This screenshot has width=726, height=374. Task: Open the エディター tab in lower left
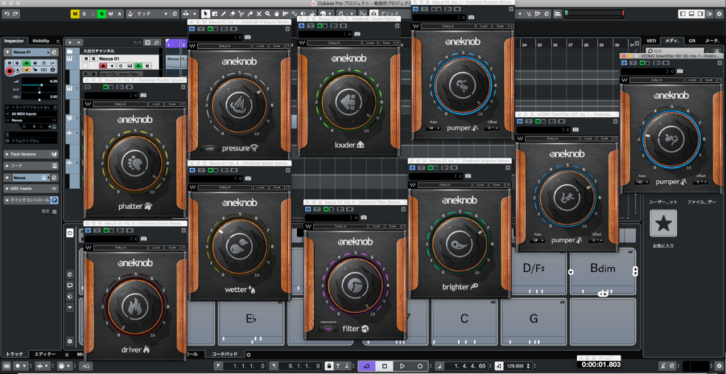click(45, 354)
